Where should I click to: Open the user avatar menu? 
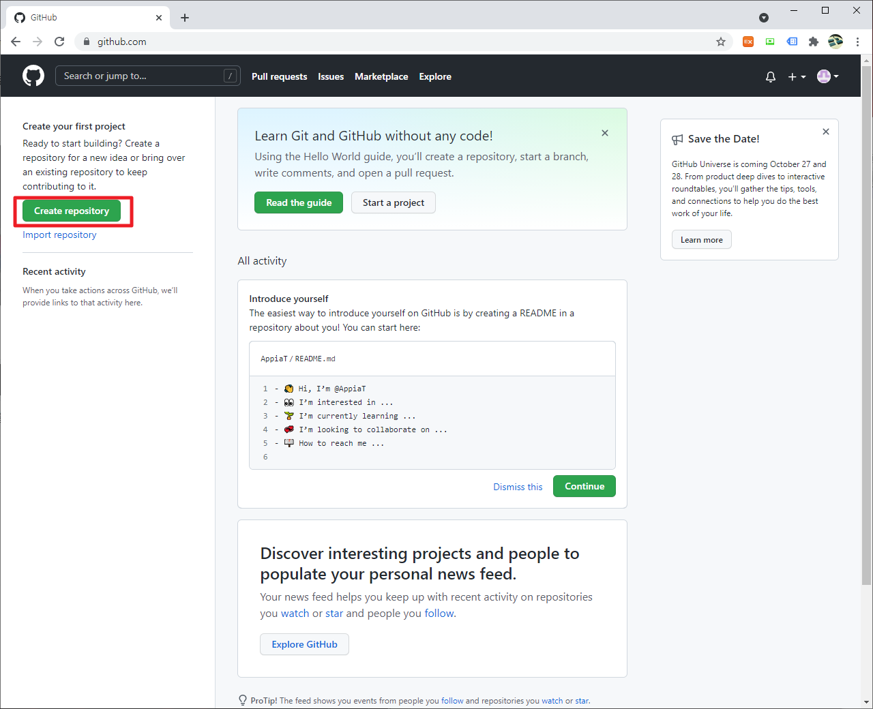(828, 76)
